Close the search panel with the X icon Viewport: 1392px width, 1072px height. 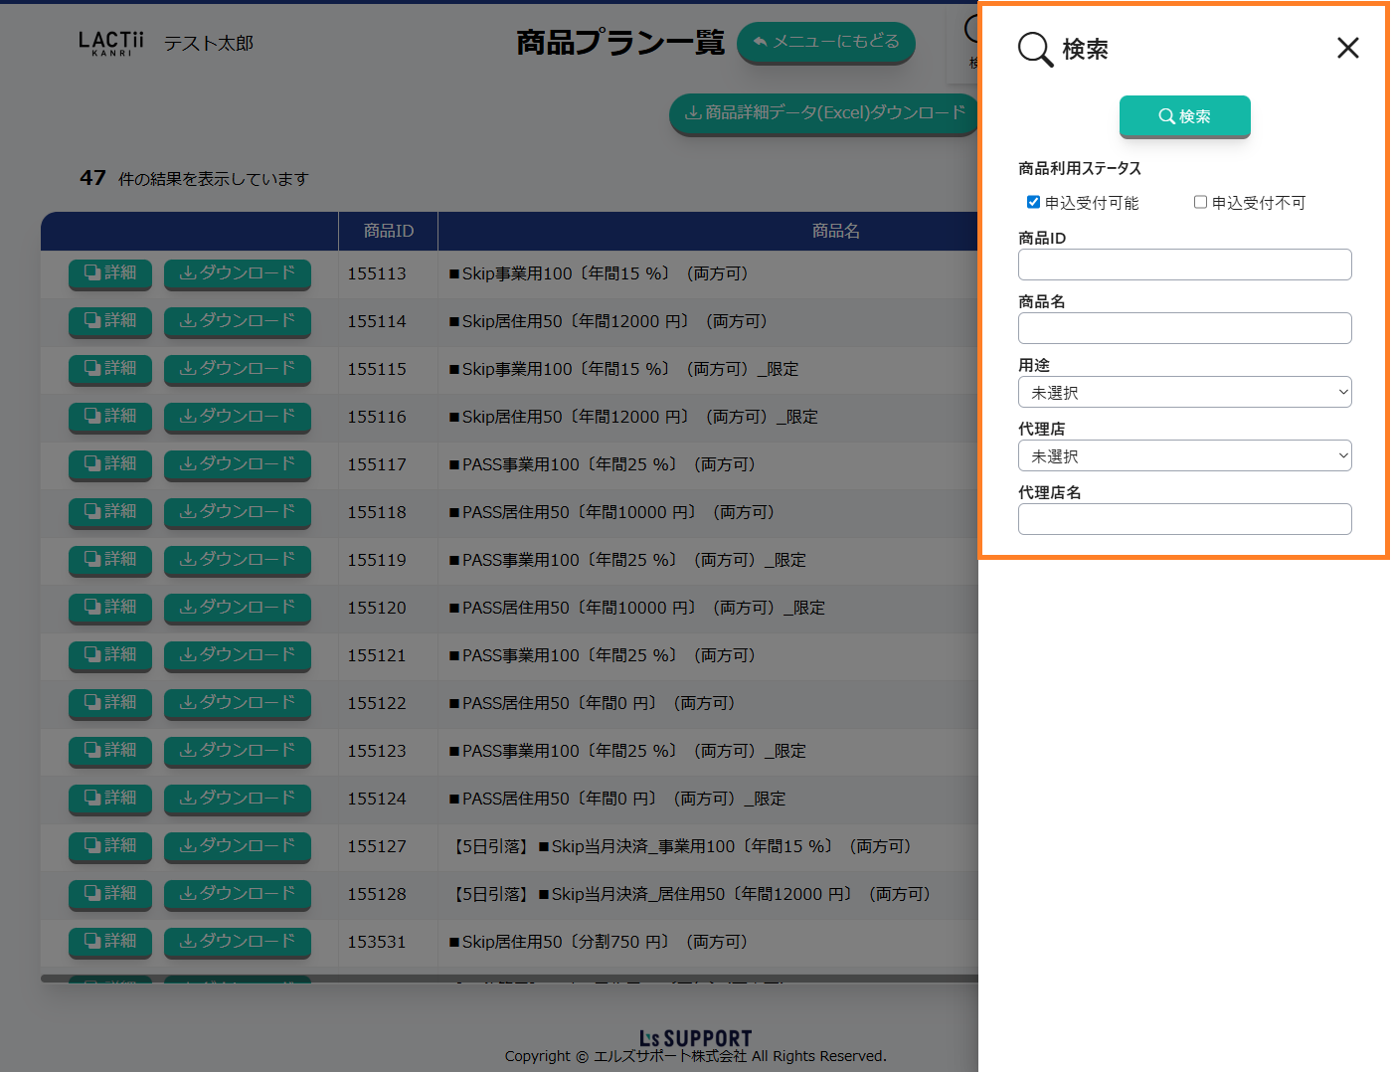[x=1347, y=48]
